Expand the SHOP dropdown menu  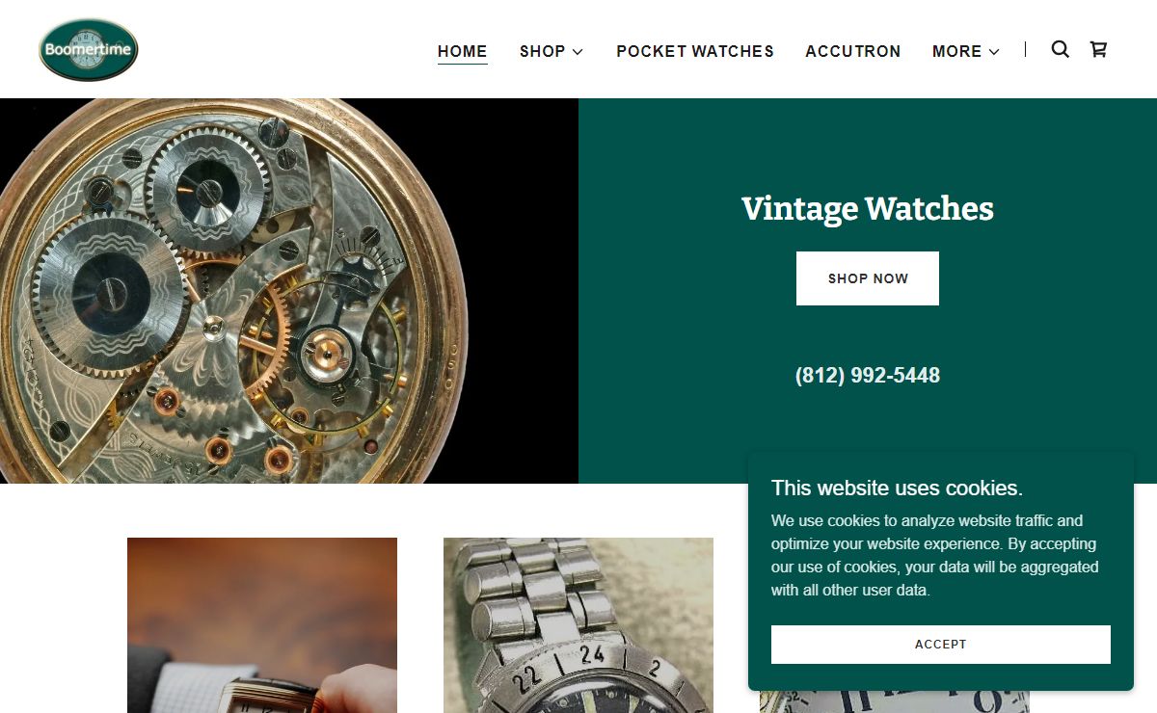click(552, 51)
